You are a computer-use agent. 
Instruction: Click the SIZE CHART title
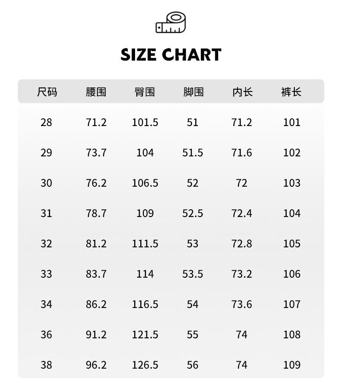point(171,55)
